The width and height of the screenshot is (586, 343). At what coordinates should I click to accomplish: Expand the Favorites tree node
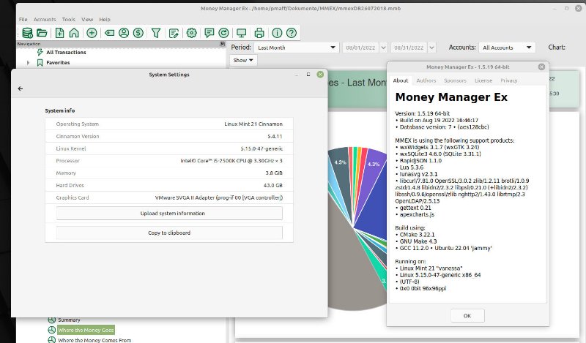(29, 63)
